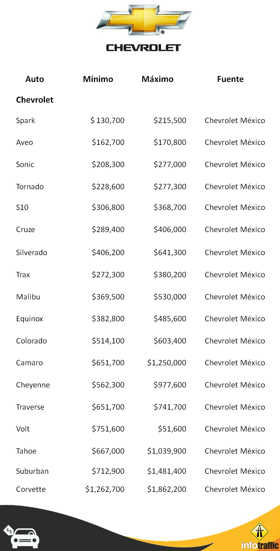Viewport: 280px width, 551px height.
Task: Click the infotraffic road sign icon
Action: pyautogui.click(x=259, y=531)
